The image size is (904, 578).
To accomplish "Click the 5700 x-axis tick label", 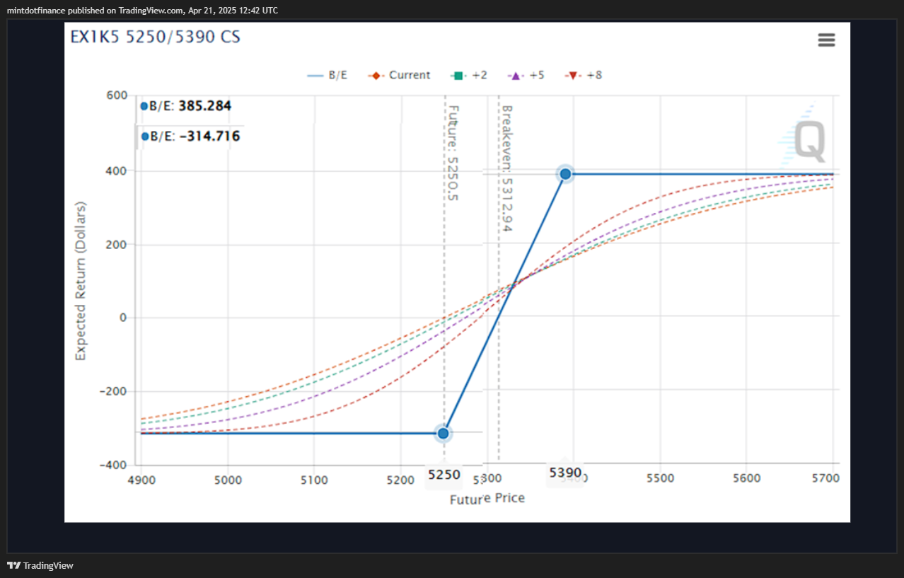I will pos(825,478).
